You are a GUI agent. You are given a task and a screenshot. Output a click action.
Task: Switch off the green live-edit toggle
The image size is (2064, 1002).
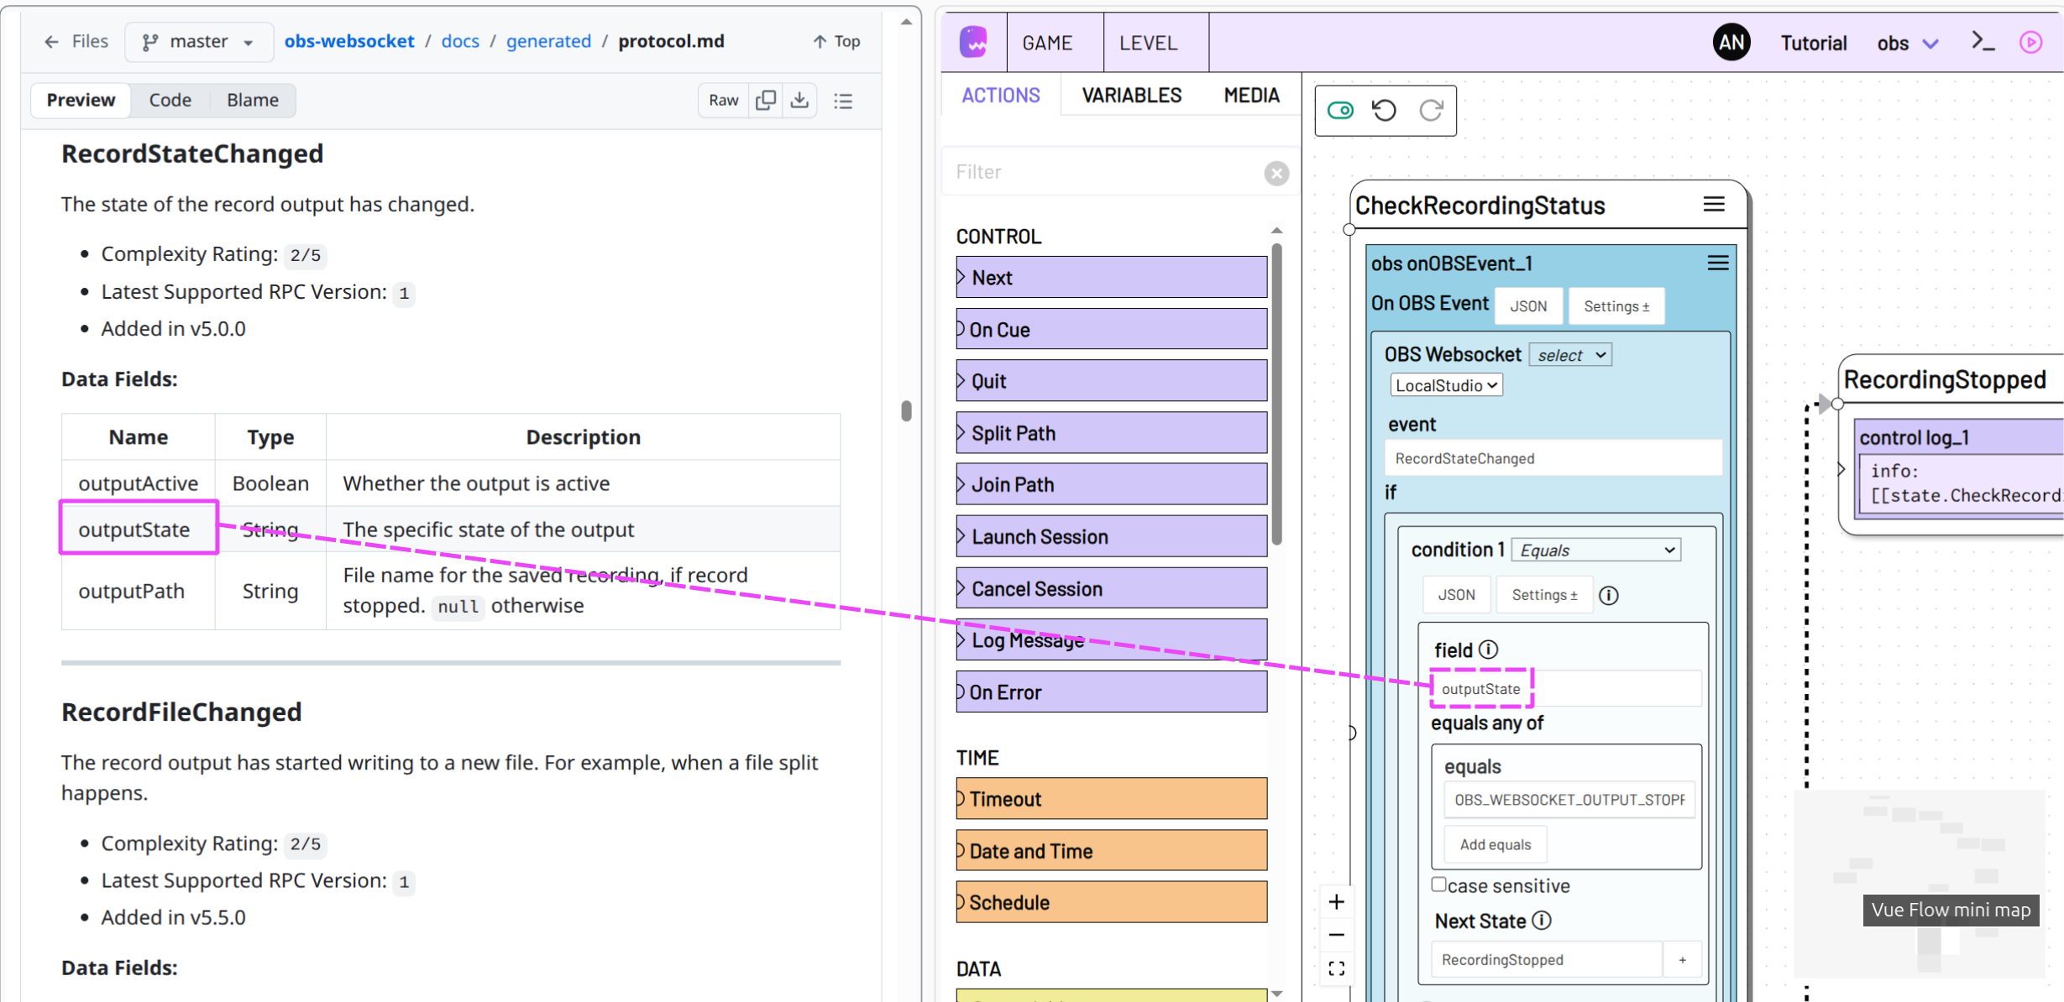pos(1338,110)
